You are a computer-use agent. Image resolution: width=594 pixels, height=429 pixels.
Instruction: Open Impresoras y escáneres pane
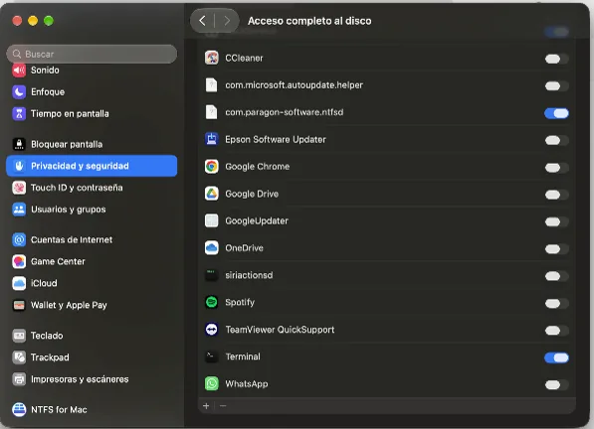pyautogui.click(x=92, y=379)
